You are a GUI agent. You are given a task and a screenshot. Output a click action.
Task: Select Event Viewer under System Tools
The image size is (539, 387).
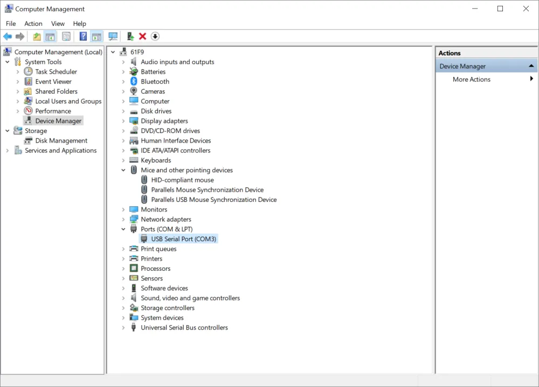pyautogui.click(x=53, y=81)
